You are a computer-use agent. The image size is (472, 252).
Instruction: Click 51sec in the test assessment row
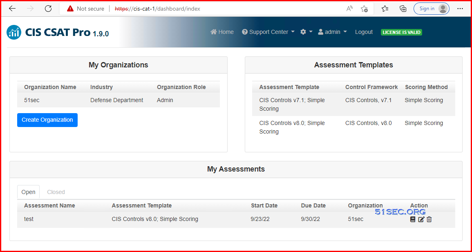coord(356,219)
